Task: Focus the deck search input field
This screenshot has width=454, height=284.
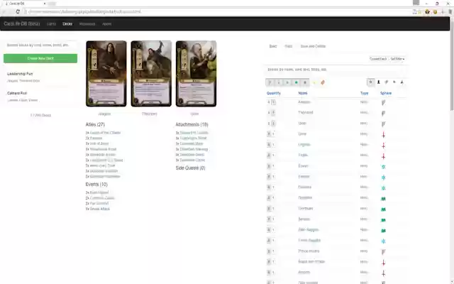Action: tap(40, 45)
